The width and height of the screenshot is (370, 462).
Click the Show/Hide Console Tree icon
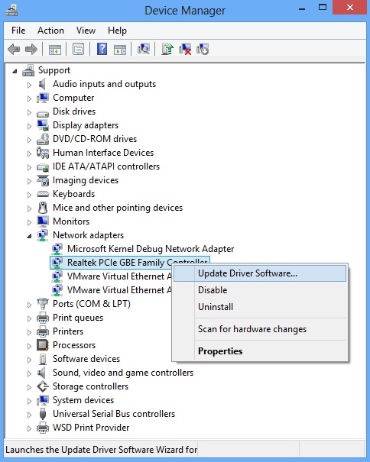tap(55, 50)
